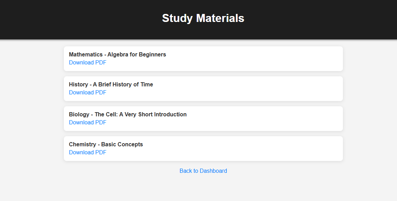The image size is (397, 201).
Task: Click the Study Materials page heading
Action: click(x=203, y=18)
